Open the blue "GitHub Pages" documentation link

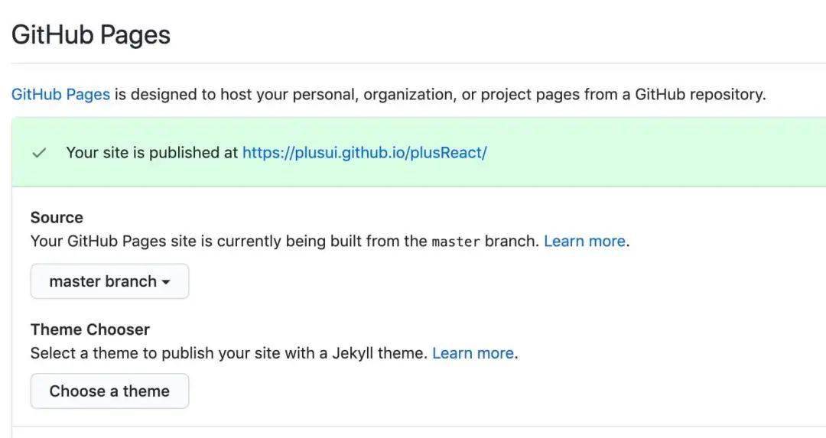pyautogui.click(x=60, y=95)
